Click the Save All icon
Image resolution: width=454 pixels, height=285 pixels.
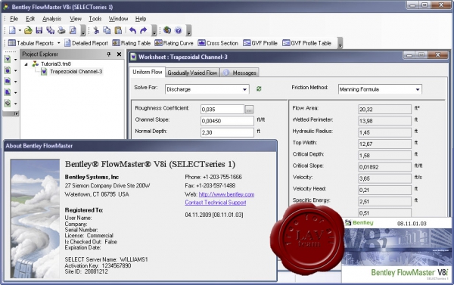50,30
